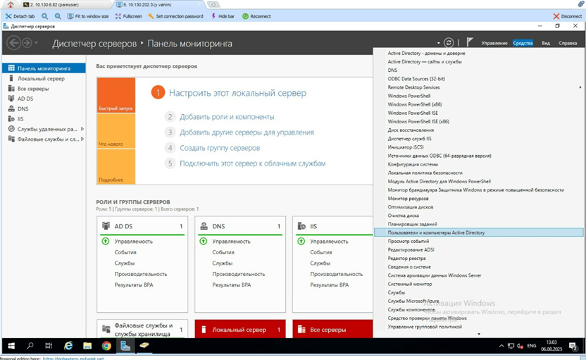Click Подключить этот сервер к облачным службам
Screen dimensions: 586x360
[253, 163]
